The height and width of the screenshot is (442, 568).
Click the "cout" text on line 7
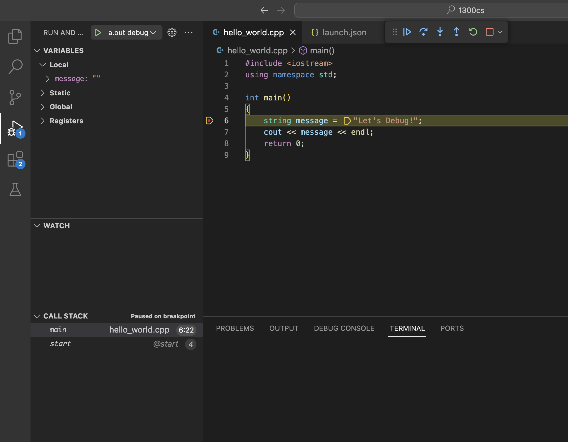pyautogui.click(x=273, y=132)
